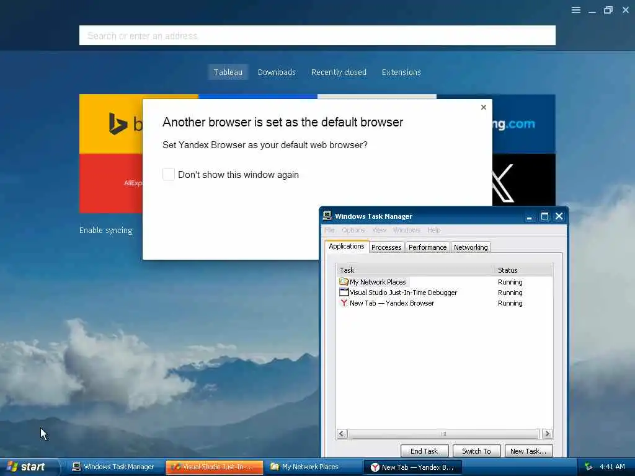Activate My Network Places taskbar button
This screenshot has width=635, height=476.
[312, 467]
